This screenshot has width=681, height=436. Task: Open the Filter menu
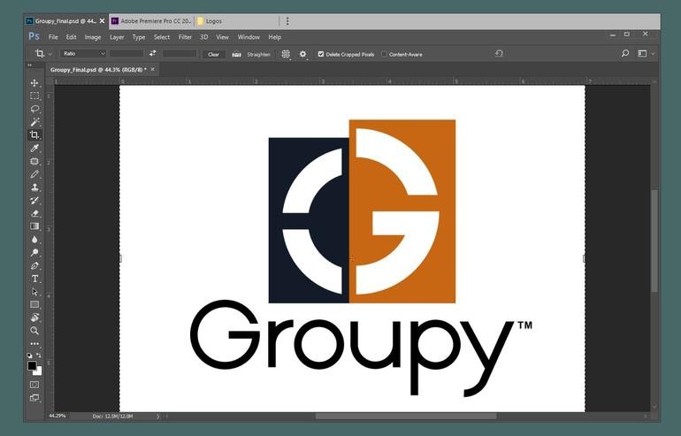[185, 37]
